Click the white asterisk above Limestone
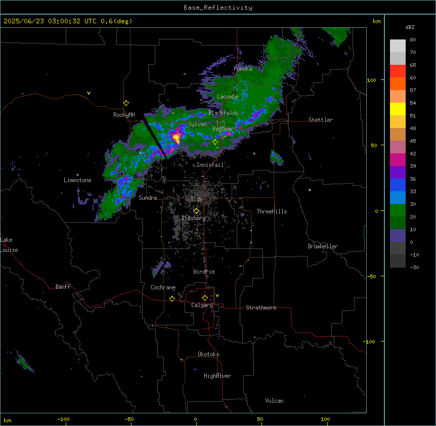436x426 pixels. pyautogui.click(x=77, y=175)
